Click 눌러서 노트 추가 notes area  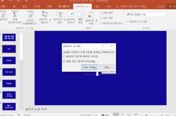coord(36,109)
